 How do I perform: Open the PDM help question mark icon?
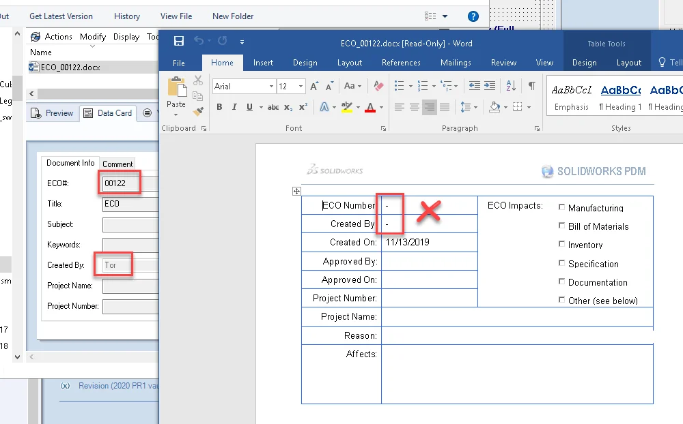coord(473,16)
